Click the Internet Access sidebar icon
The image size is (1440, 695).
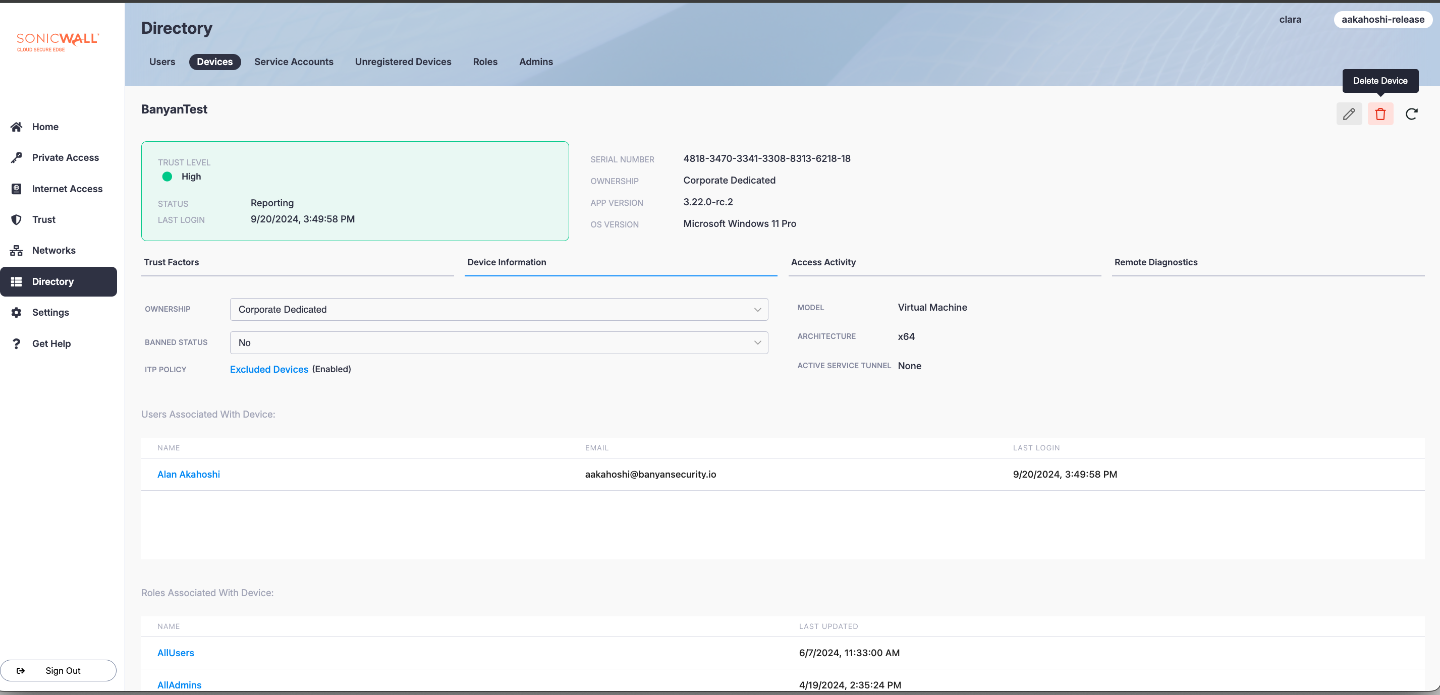coord(16,189)
